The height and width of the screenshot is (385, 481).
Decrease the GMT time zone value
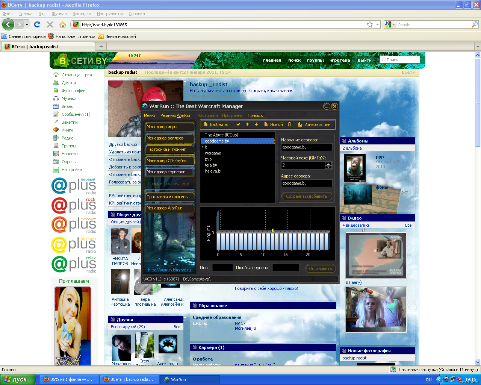coord(328,167)
